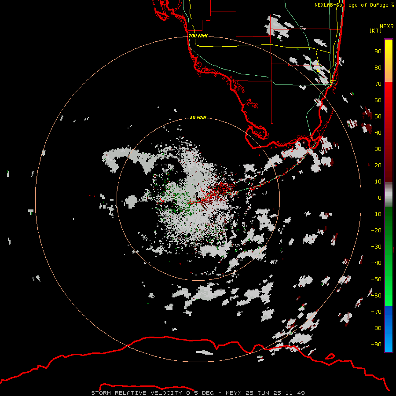Click the -90 value on the velocity scale
The image size is (396, 396).
pos(376,345)
